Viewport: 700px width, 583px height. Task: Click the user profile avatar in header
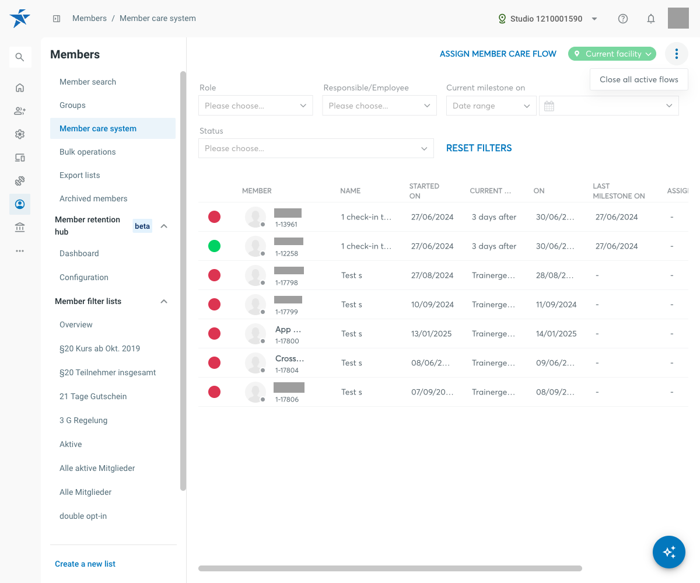pyautogui.click(x=678, y=18)
